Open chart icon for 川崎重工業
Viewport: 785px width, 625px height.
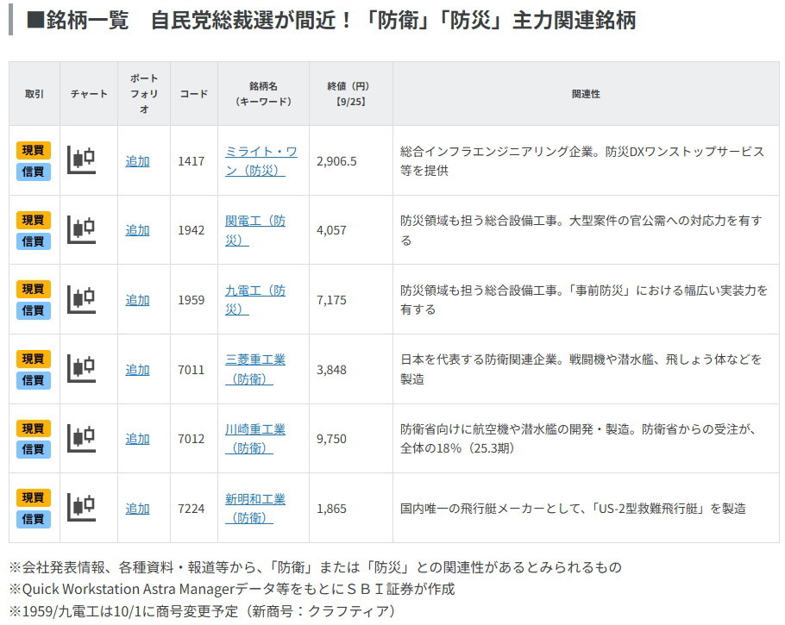coord(82,439)
